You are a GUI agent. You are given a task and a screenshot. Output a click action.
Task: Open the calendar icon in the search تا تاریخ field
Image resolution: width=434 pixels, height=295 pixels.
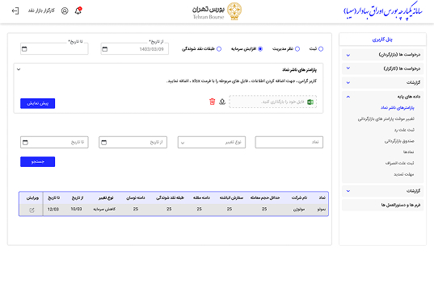pyautogui.click(x=25, y=143)
